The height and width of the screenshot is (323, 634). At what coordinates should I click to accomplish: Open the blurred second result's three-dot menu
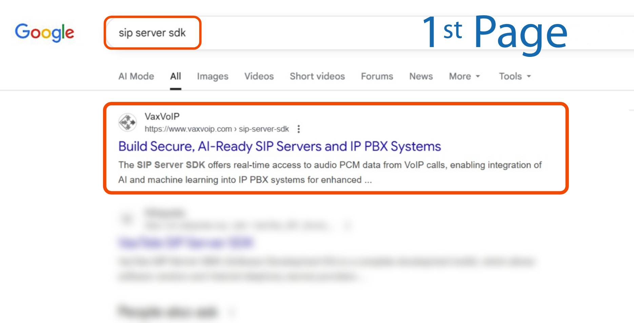click(347, 225)
